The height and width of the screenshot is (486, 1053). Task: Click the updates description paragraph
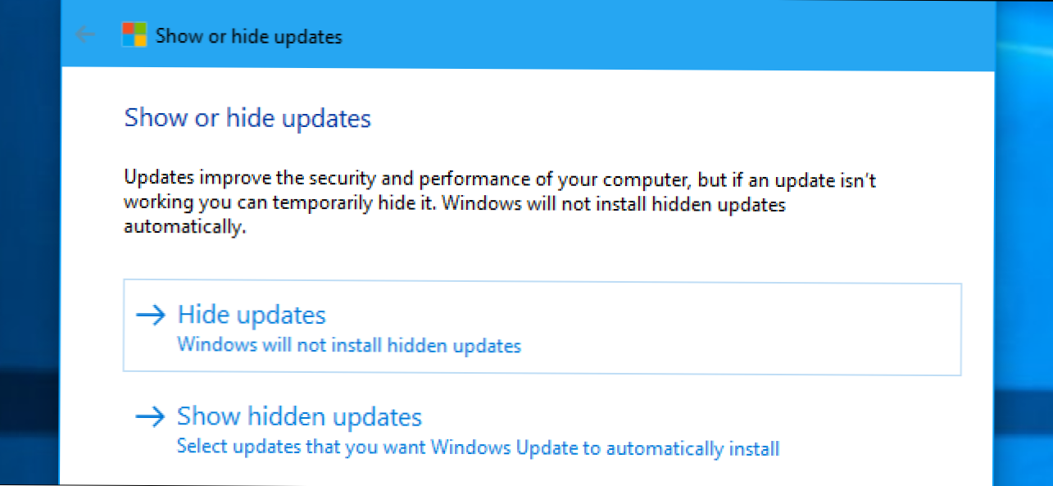500,202
